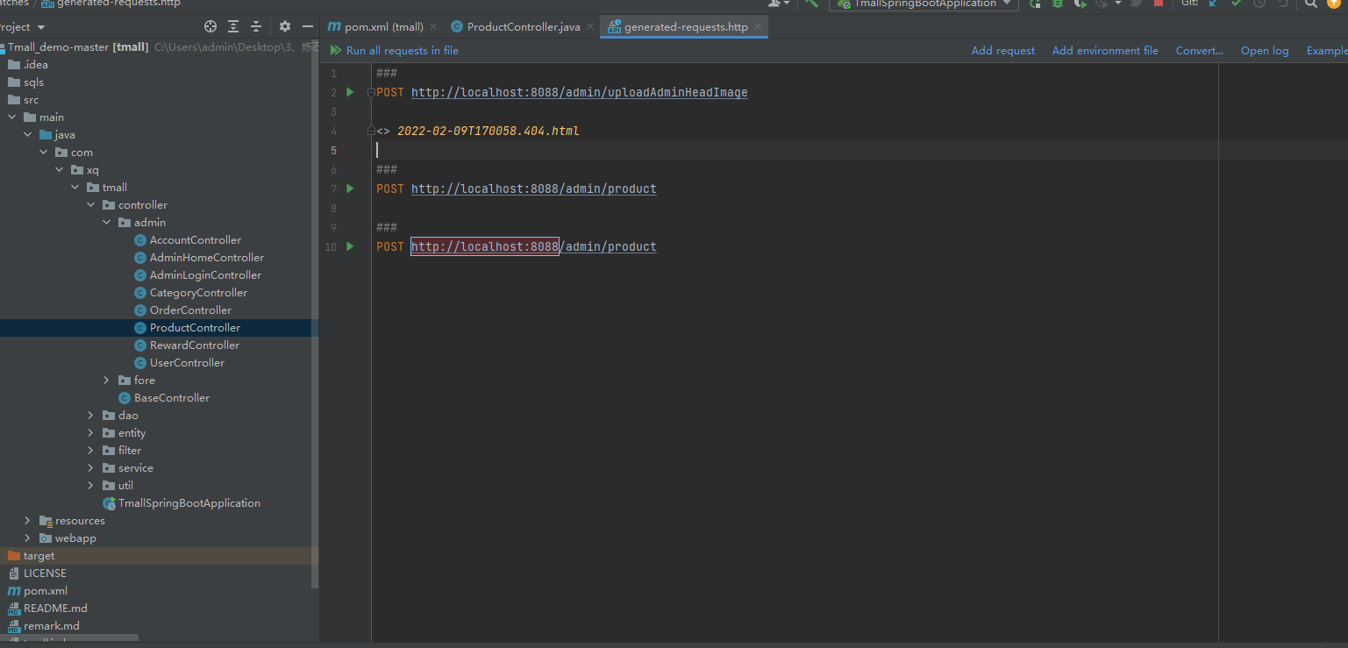Click the Git update project blue arrow
The width and height of the screenshot is (1348, 648).
pos(1214,4)
